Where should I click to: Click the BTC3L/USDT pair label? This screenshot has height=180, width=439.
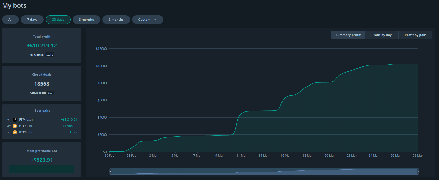coord(27,132)
